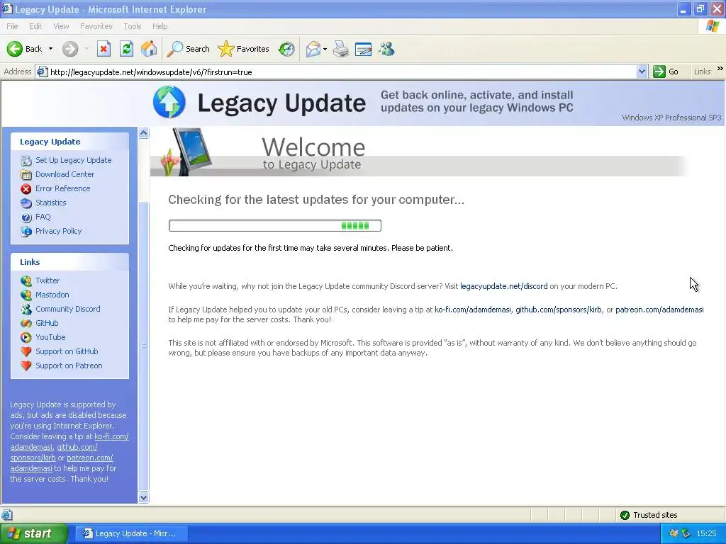Image resolution: width=726 pixels, height=544 pixels.
Task: Open the Tools menu
Action: [x=132, y=26]
